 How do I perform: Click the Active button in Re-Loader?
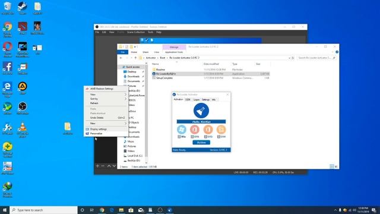(x=201, y=143)
